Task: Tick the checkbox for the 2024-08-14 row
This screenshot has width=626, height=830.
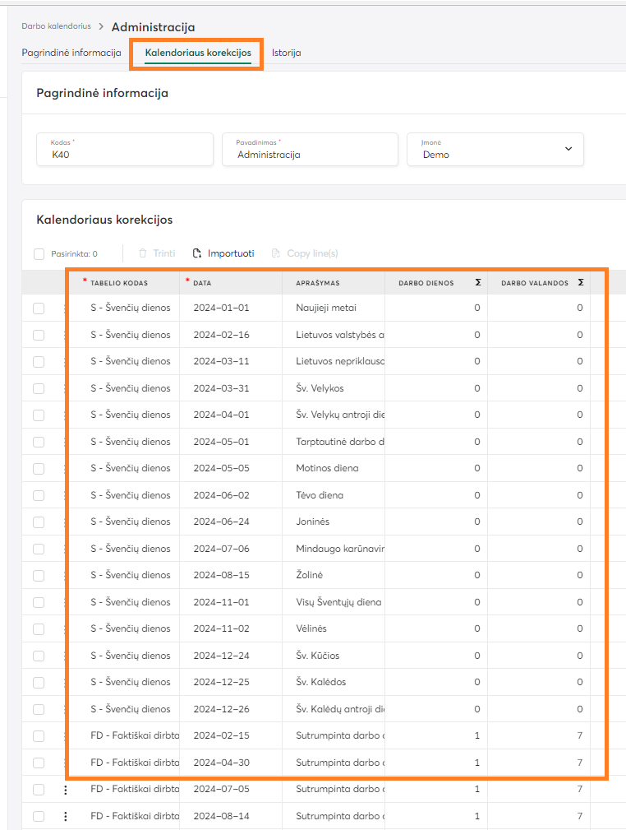Action: tap(39, 816)
